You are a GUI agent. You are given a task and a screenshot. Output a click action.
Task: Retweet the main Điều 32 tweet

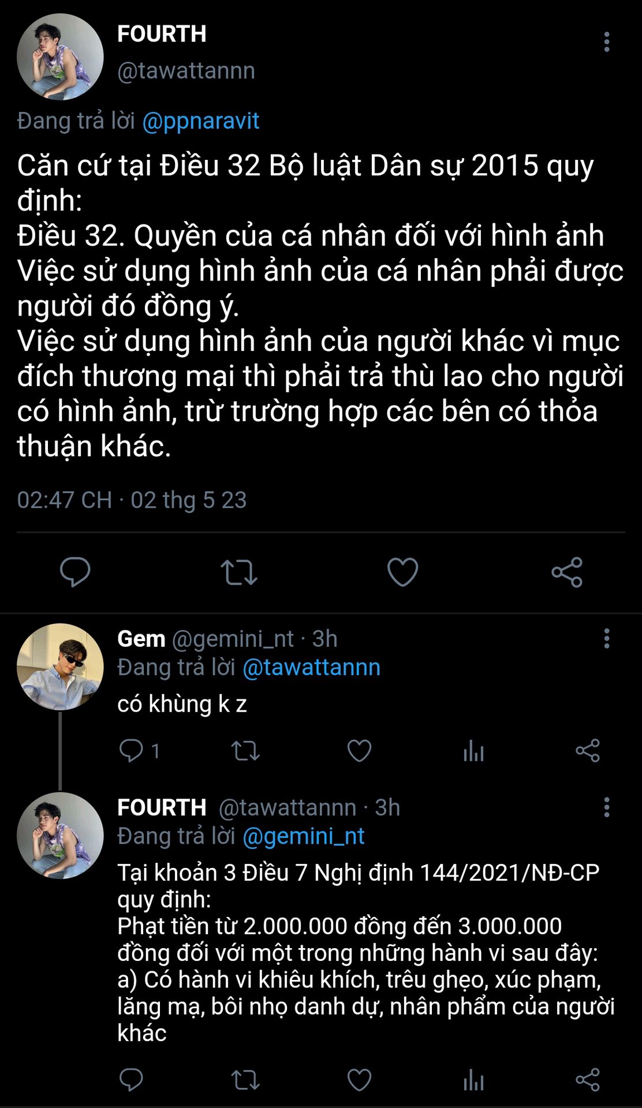238,572
